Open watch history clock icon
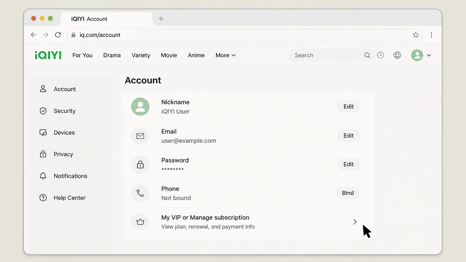 pyautogui.click(x=380, y=55)
